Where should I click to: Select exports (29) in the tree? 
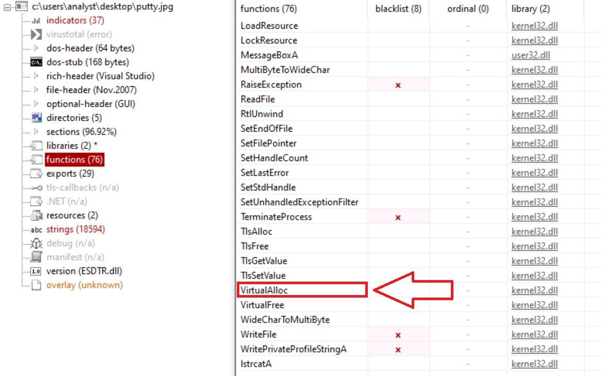[x=70, y=174]
